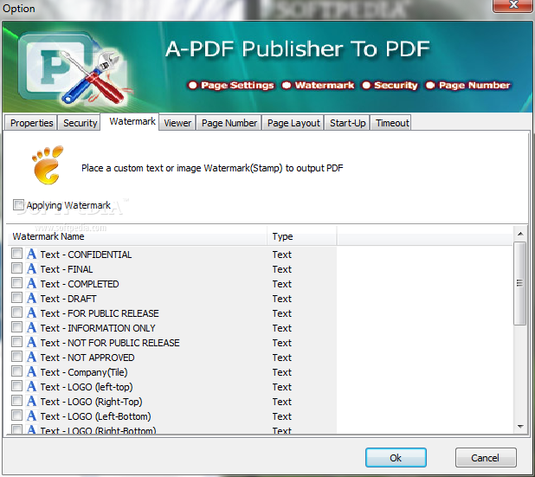This screenshot has width=535, height=477.
Task: Check the Text - FINAL watermark
Action: [x=16, y=268]
